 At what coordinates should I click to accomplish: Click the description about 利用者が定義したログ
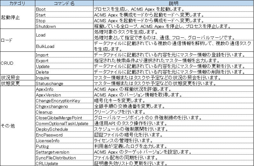coord(131,146)
